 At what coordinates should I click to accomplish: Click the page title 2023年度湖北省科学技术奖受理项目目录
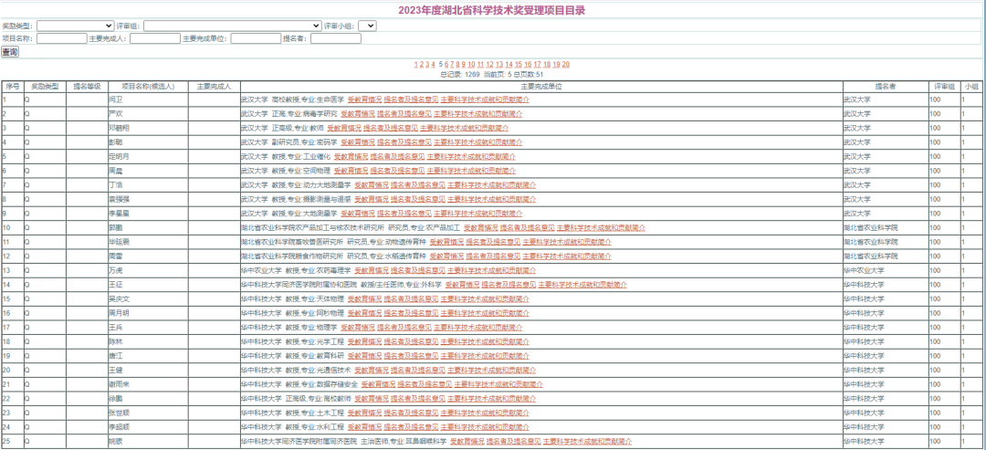(492, 9)
